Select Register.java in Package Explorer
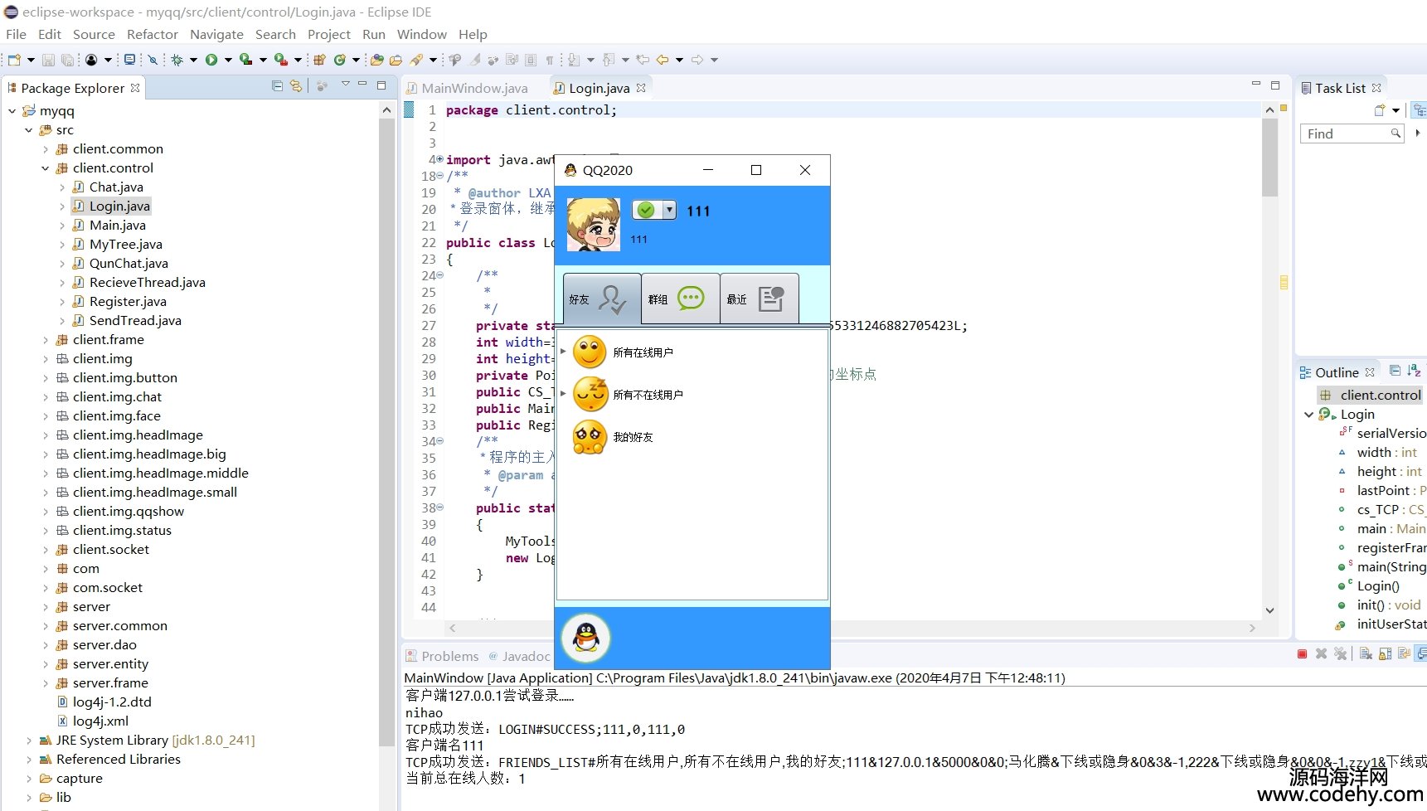The height and width of the screenshot is (811, 1427). (x=128, y=302)
